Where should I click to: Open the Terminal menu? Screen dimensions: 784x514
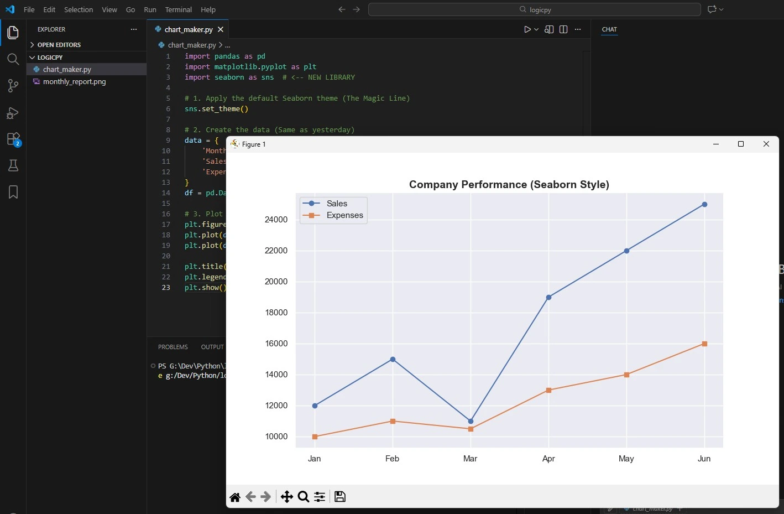pos(178,9)
